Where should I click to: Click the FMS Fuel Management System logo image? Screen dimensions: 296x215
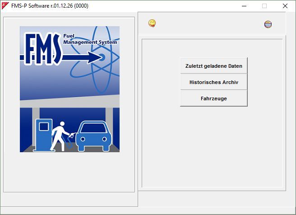[x=69, y=89]
